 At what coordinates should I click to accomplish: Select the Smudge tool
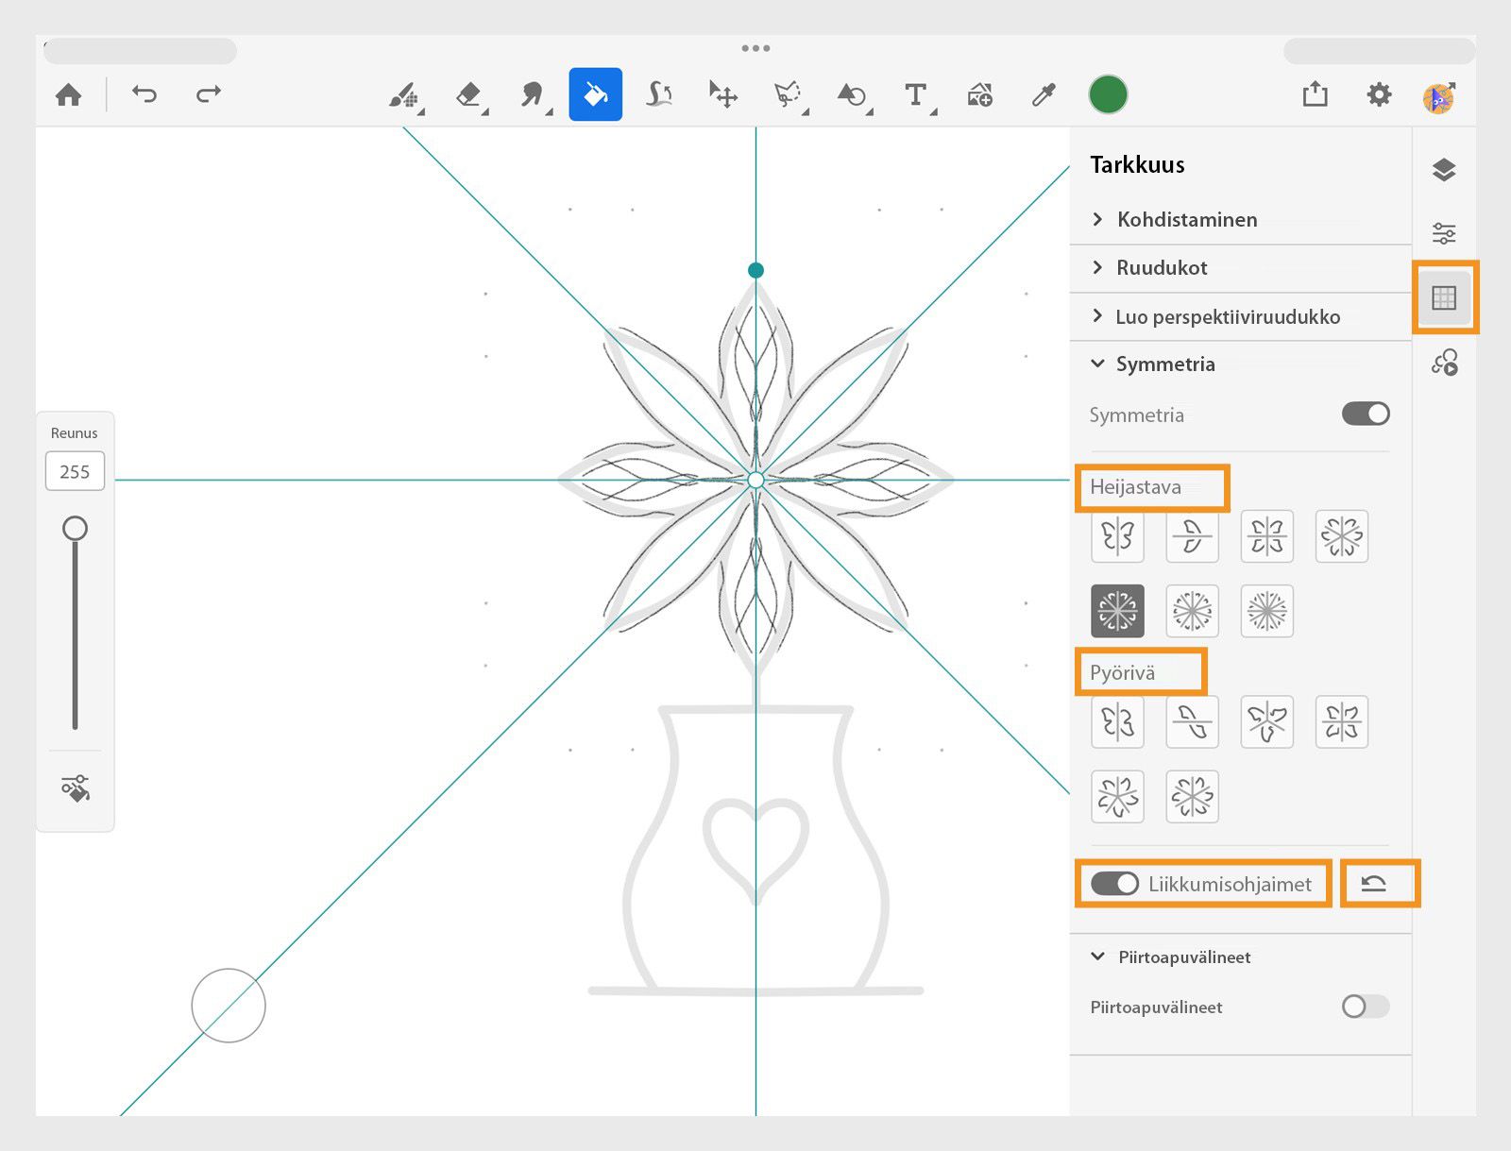(x=533, y=94)
